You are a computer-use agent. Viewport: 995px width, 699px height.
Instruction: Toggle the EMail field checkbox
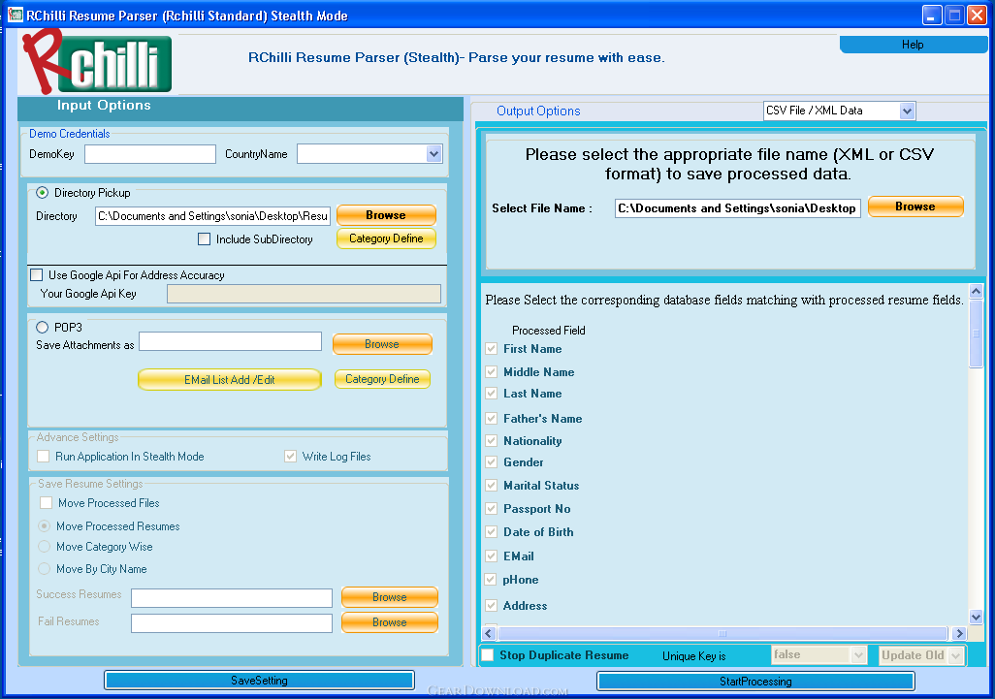tap(491, 556)
